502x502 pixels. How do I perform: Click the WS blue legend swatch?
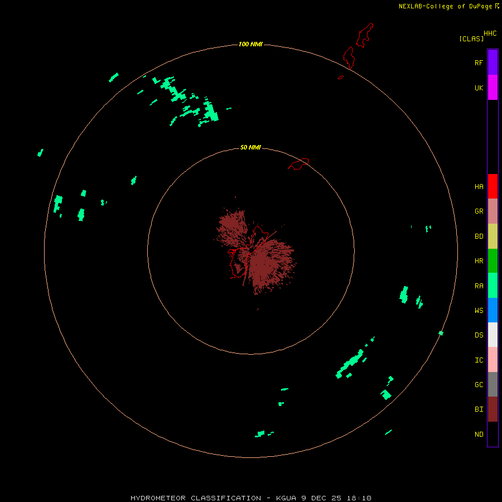click(493, 310)
